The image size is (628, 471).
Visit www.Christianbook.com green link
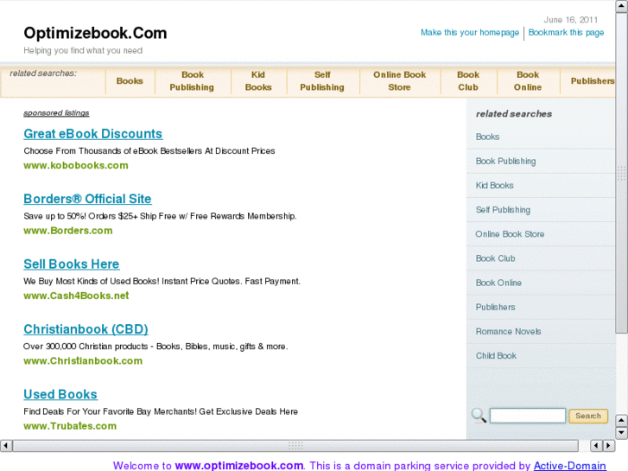click(x=83, y=360)
